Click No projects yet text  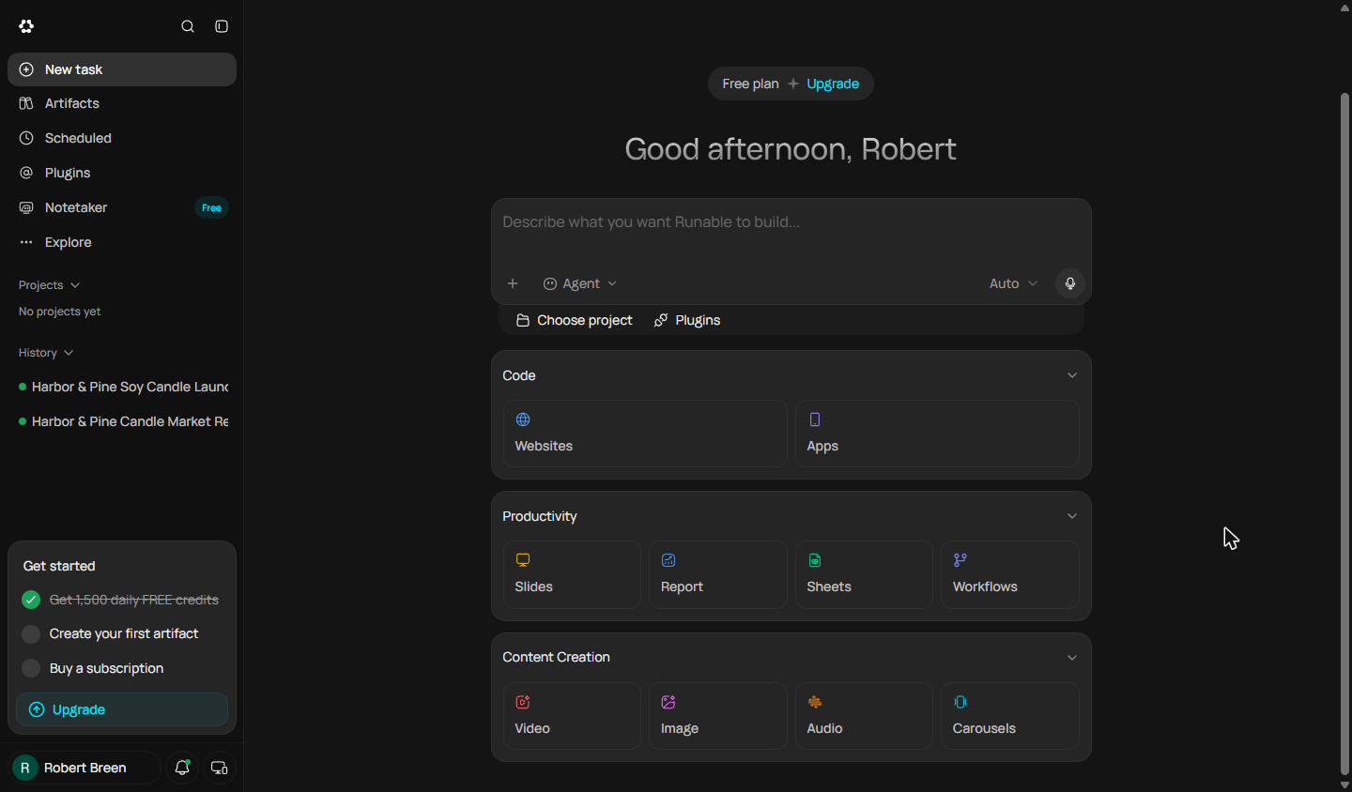click(59, 312)
